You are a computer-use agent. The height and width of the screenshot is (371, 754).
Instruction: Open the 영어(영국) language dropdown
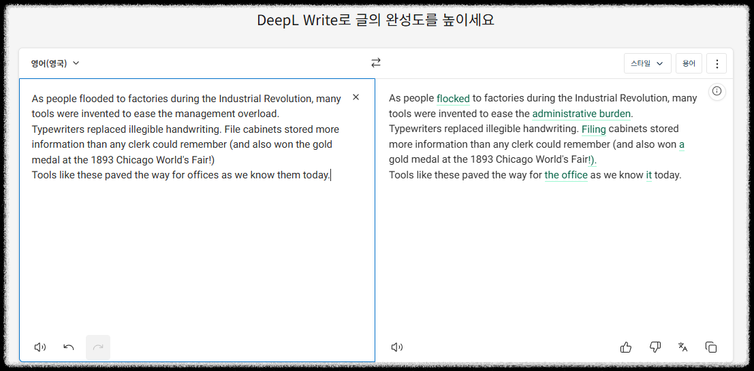point(55,63)
